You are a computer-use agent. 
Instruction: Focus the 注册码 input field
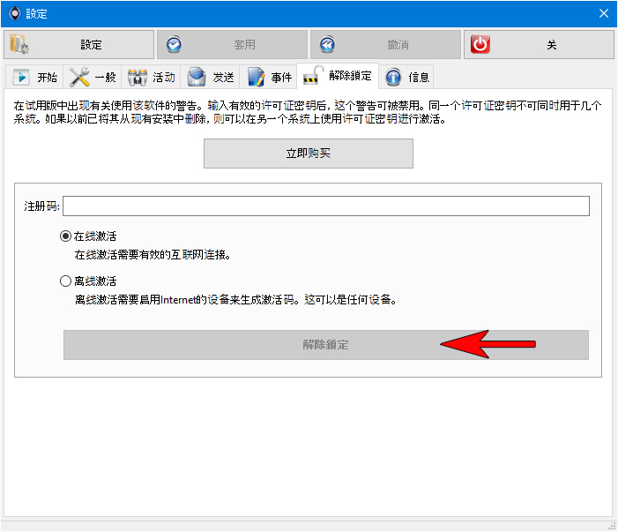326,206
